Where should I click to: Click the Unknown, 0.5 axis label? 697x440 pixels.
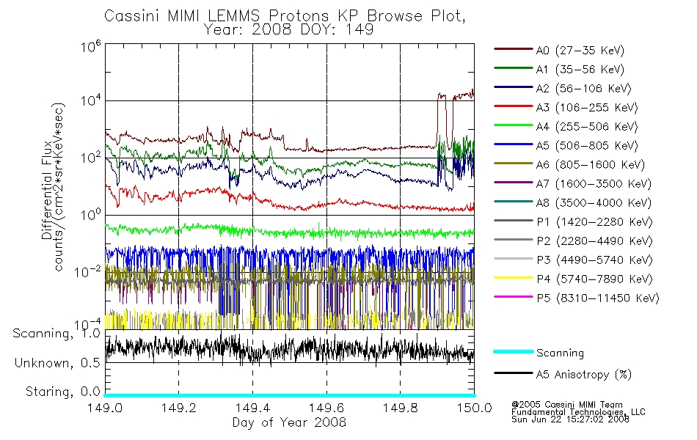[x=57, y=363]
